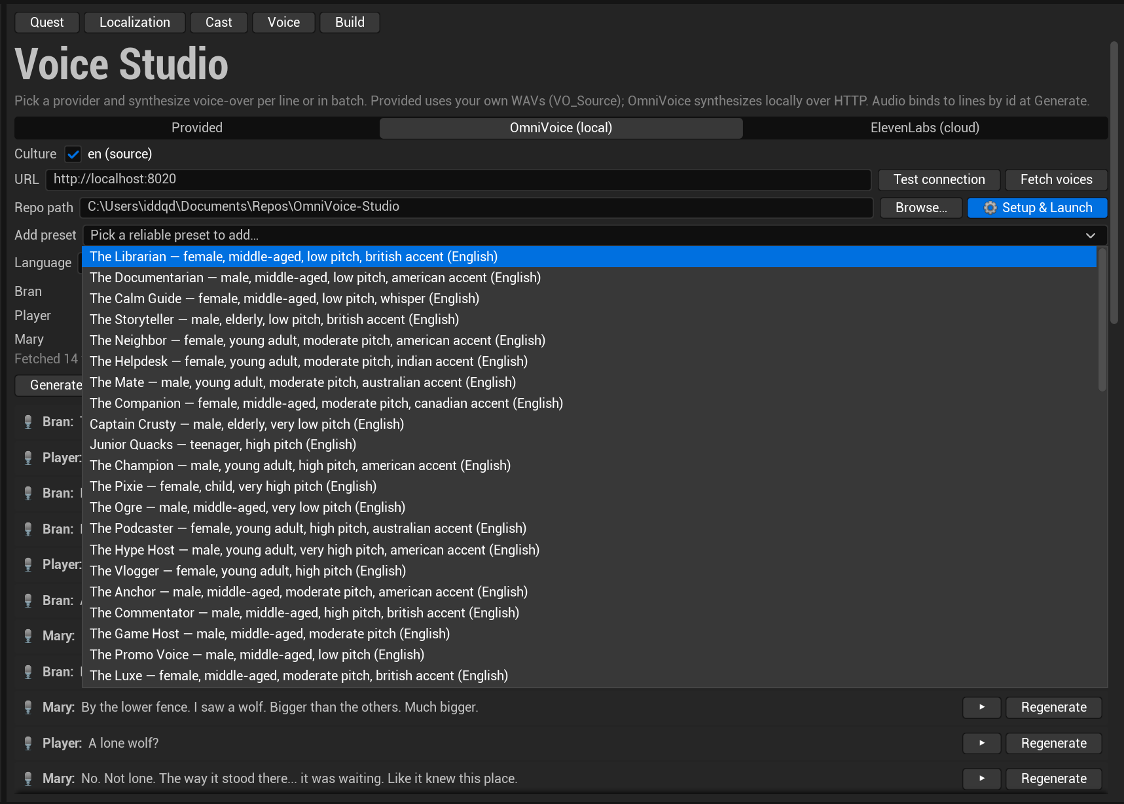The image size is (1124, 804).
Task: Regenerate Mary's 'No. Not lone' line
Action: pos(1054,779)
